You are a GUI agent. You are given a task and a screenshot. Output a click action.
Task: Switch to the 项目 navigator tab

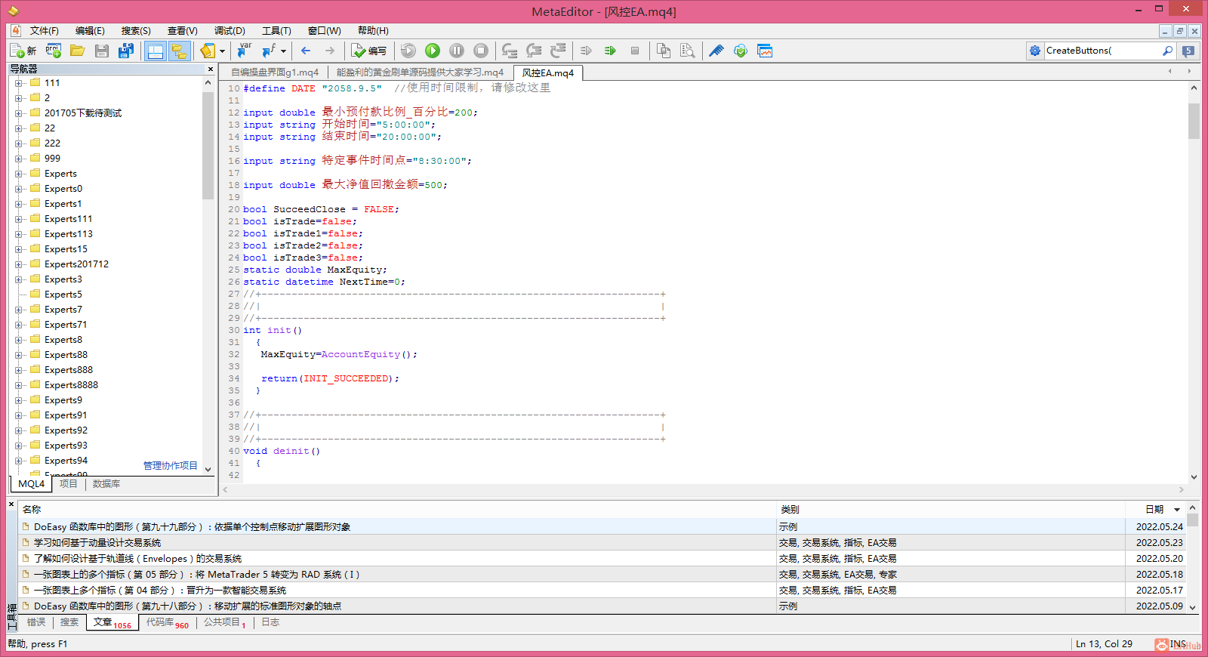coord(69,484)
